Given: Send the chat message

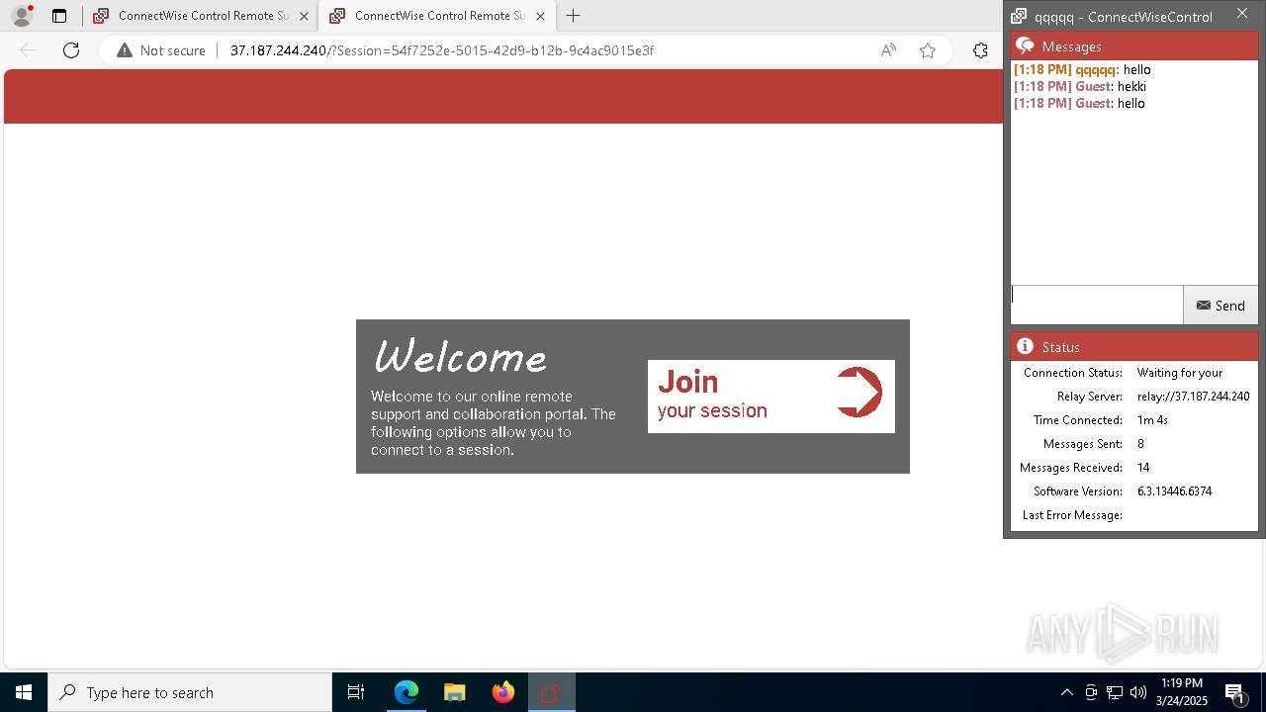Looking at the screenshot, I should (x=1221, y=306).
